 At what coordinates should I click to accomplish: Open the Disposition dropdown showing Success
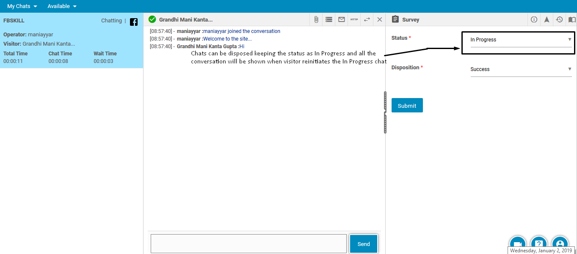[521, 69]
